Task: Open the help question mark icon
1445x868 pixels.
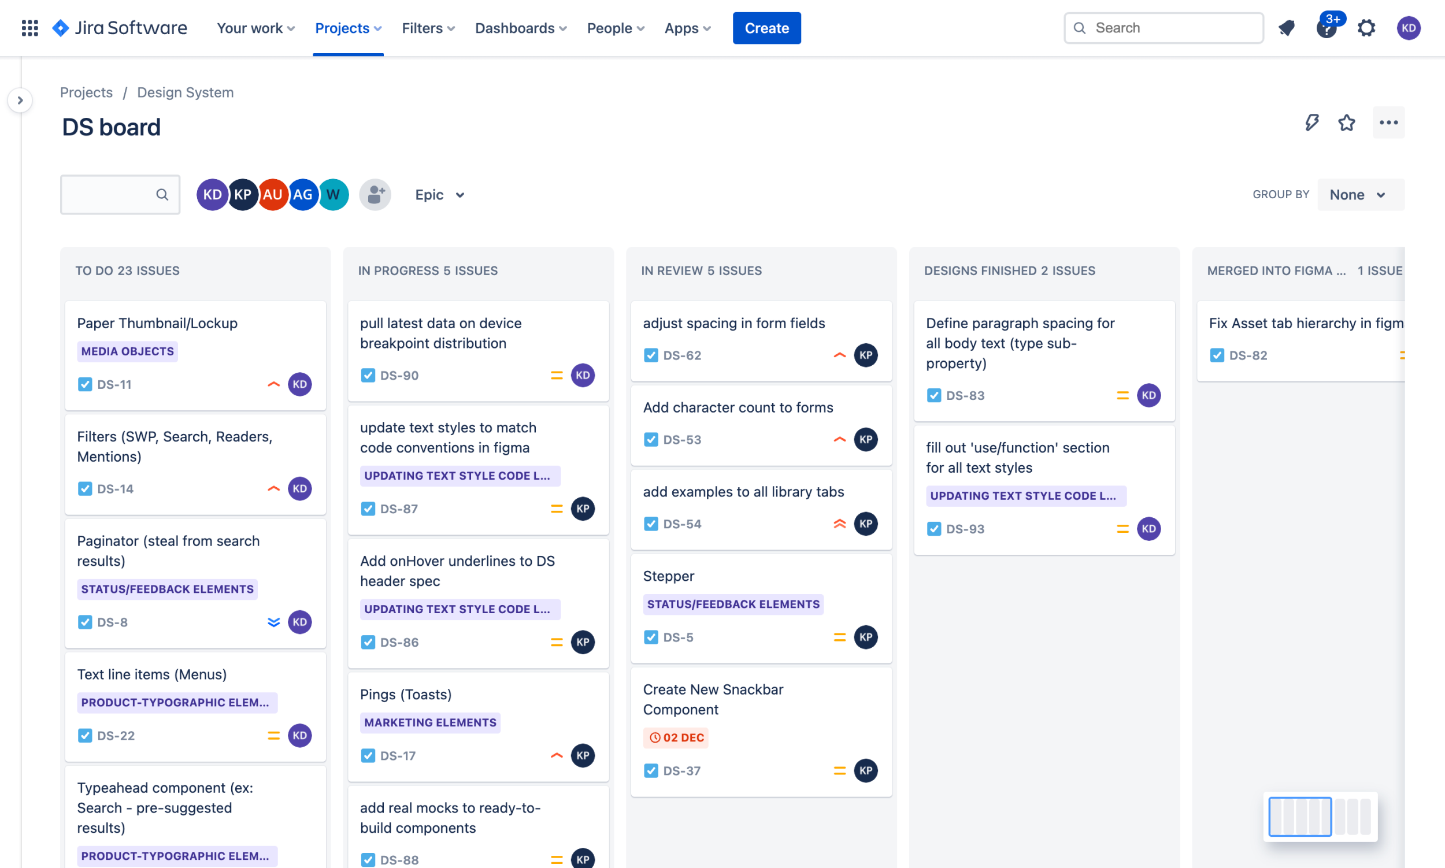Action: coord(1327,28)
